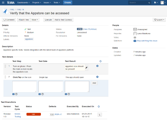Click the markup icon under Test Result field
The image size is (167, 121).
click(66, 94)
